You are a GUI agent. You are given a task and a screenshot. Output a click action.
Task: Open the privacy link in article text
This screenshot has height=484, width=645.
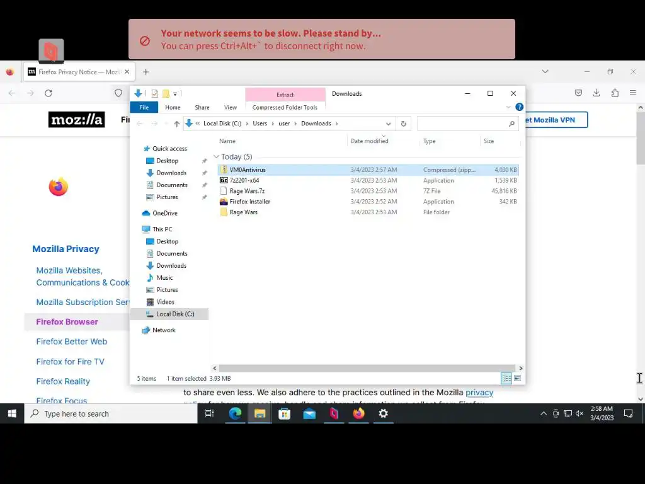[x=479, y=393]
